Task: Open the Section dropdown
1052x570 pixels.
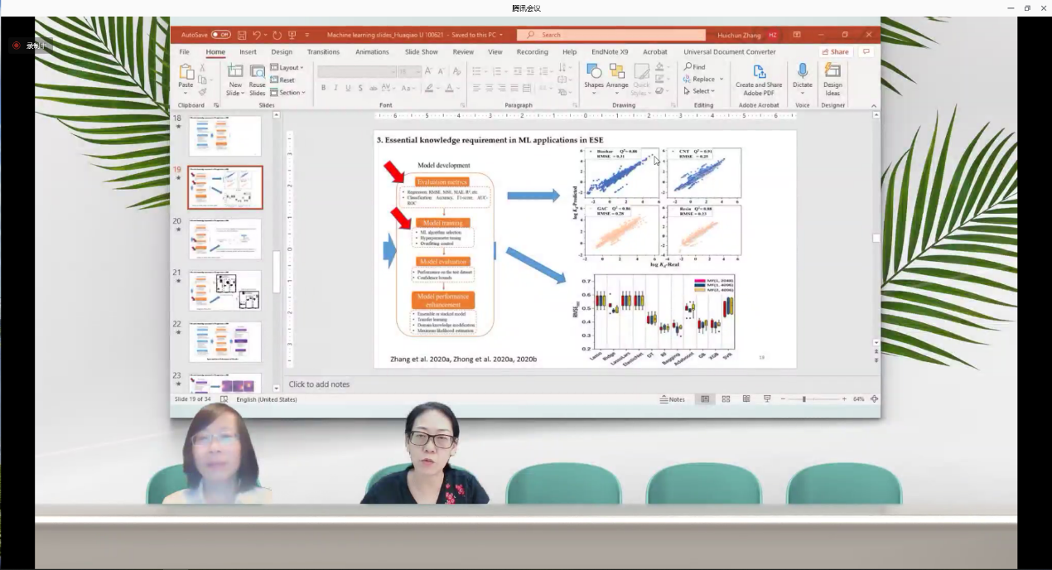Action: (287, 93)
